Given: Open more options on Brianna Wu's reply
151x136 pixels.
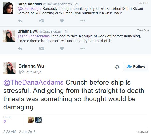Looking at the screenshot, I should pos(83,48).
